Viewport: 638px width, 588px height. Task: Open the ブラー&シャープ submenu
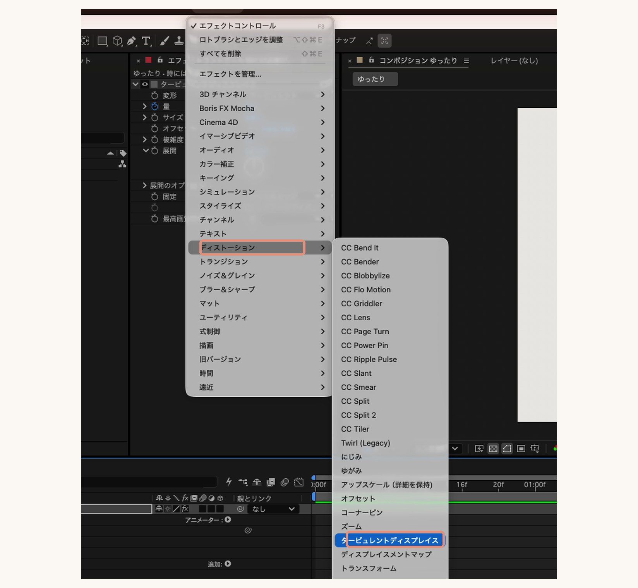coord(260,289)
